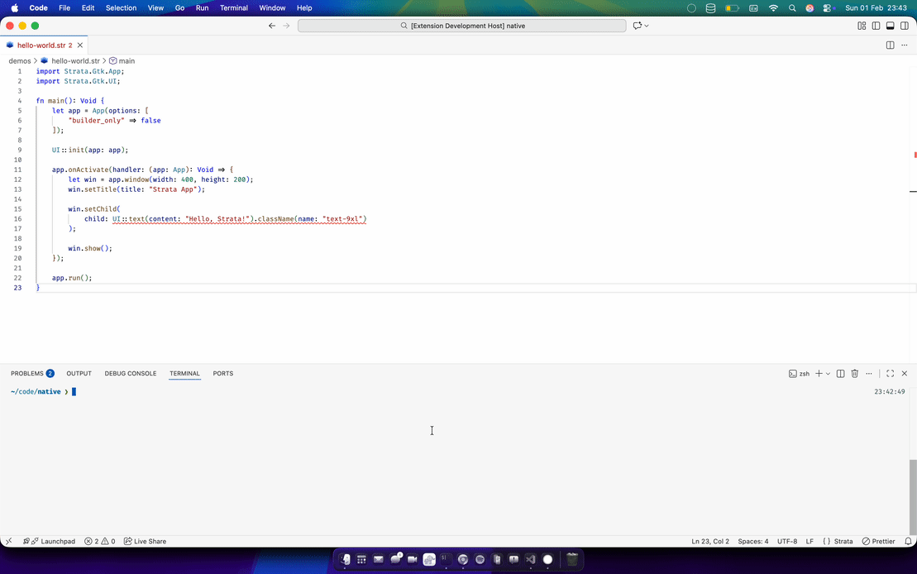Kill the active terminal with trash icon
The width and height of the screenshot is (917, 574).
click(x=854, y=373)
